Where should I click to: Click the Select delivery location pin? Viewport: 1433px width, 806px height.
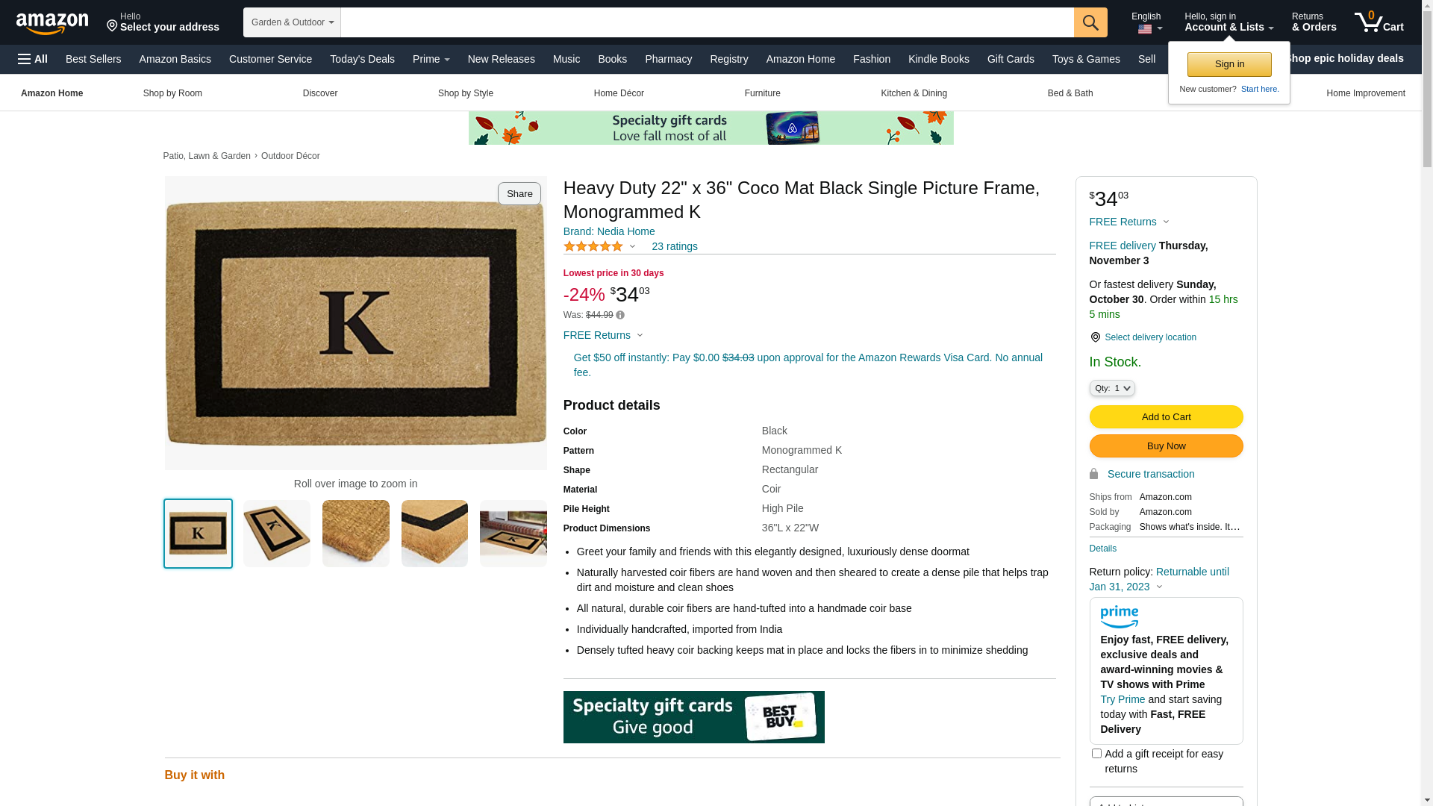click(x=1095, y=337)
